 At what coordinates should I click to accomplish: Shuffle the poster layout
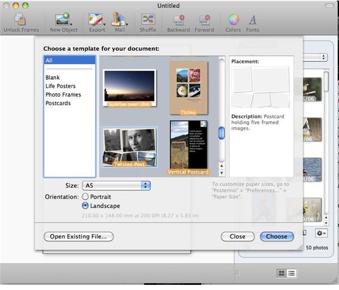tap(148, 20)
